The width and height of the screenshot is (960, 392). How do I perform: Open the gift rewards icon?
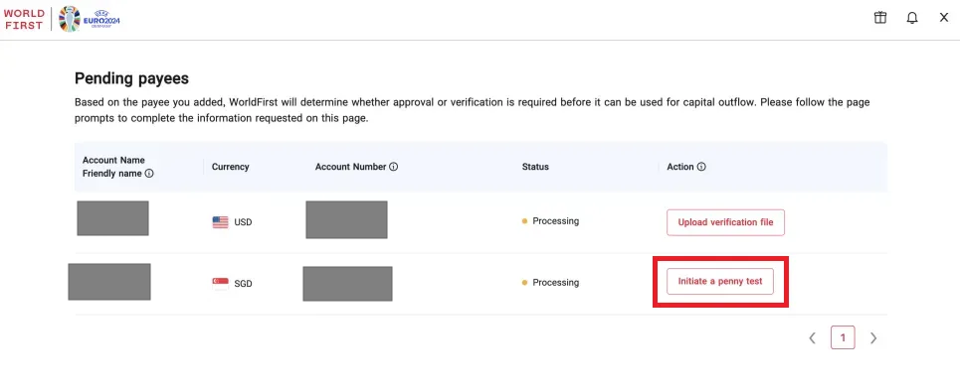pyautogui.click(x=879, y=18)
